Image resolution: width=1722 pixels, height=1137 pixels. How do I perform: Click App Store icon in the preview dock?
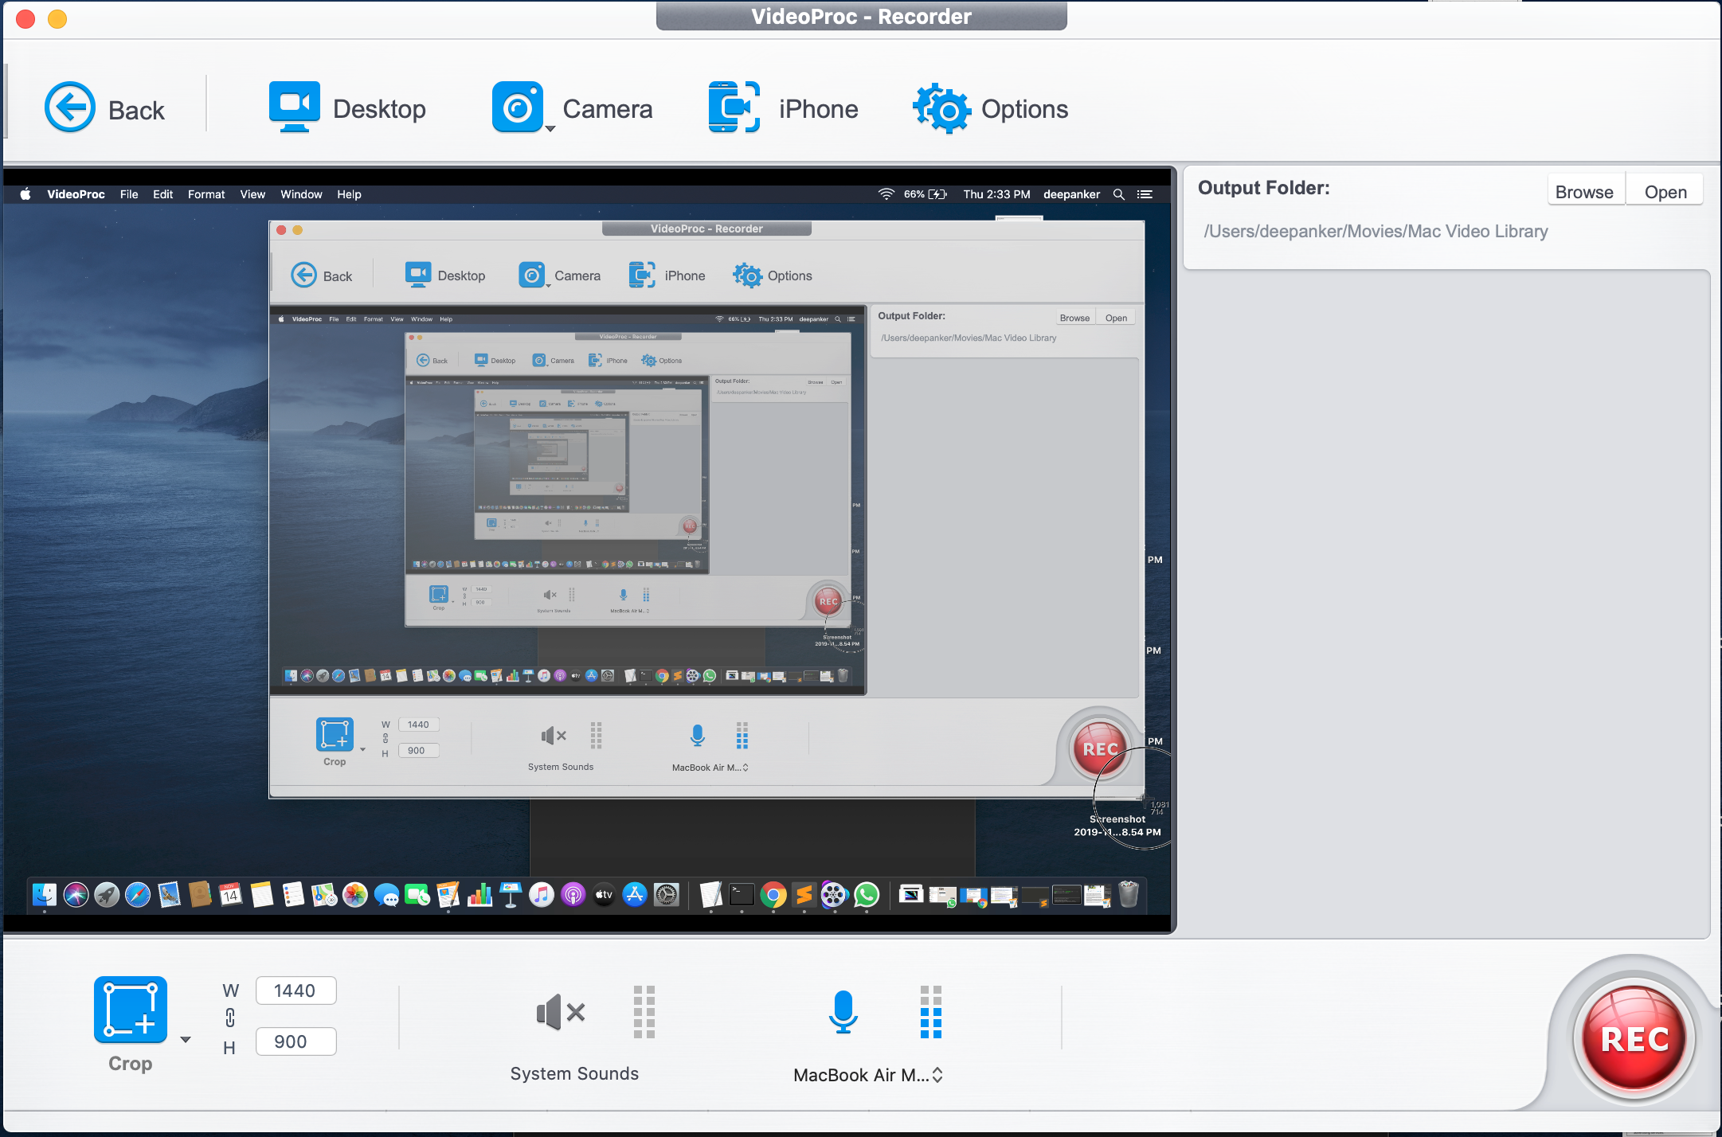635,895
